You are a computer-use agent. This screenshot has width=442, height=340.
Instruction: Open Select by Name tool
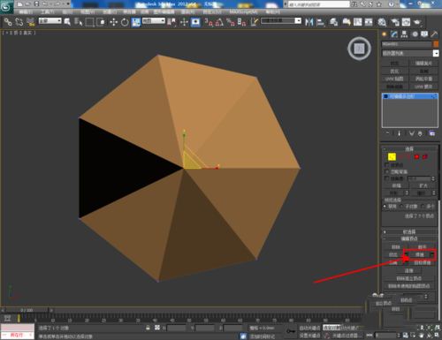pos(79,22)
